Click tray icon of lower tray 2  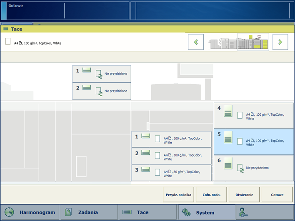click(145, 153)
